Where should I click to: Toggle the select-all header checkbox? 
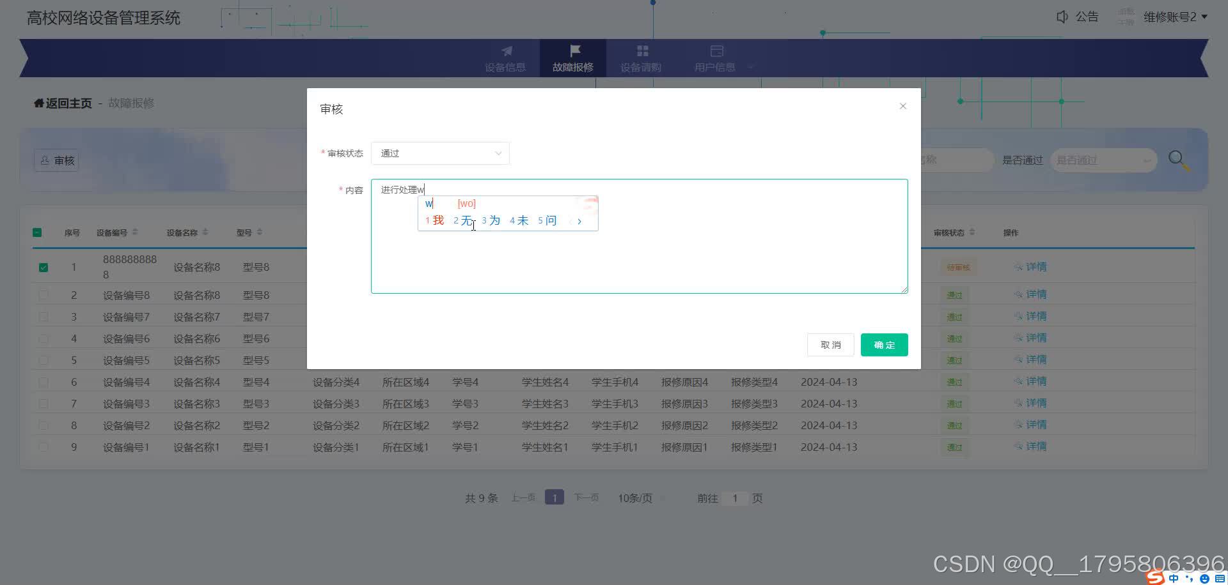click(x=37, y=232)
